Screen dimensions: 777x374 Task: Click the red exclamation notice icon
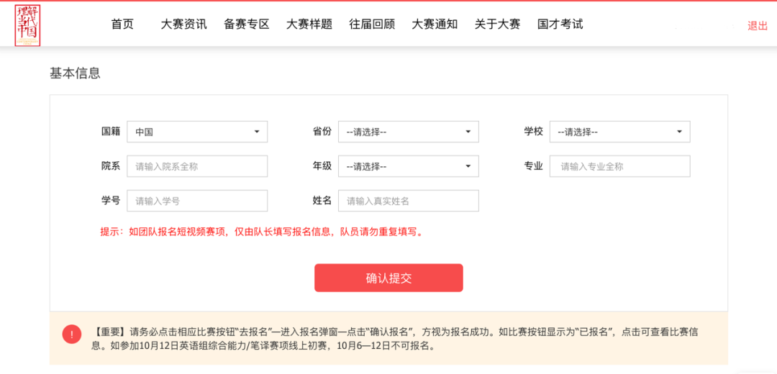pos(72,334)
